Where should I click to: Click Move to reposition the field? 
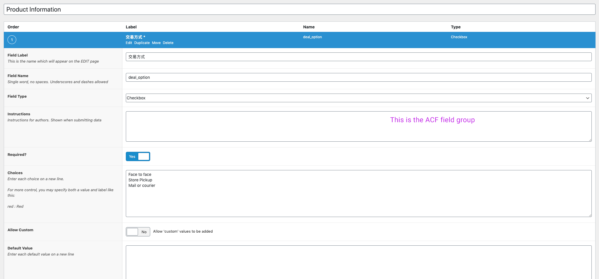click(156, 43)
